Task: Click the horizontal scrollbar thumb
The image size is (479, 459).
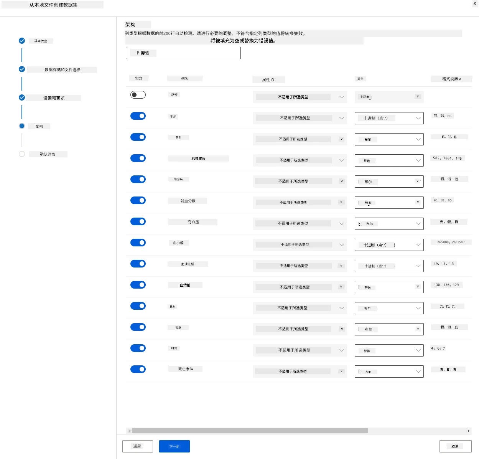Action: [x=250, y=431]
